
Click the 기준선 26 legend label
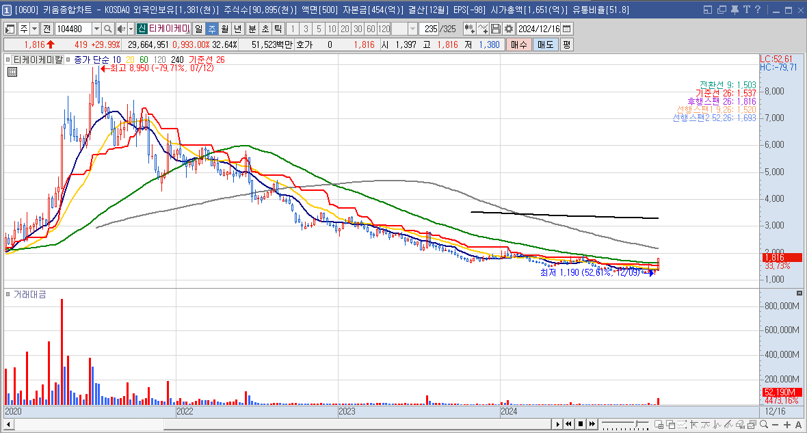(x=207, y=60)
